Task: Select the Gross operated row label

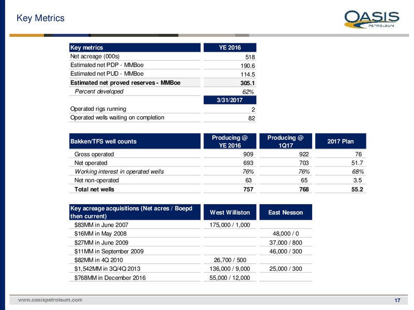Action: point(94,154)
